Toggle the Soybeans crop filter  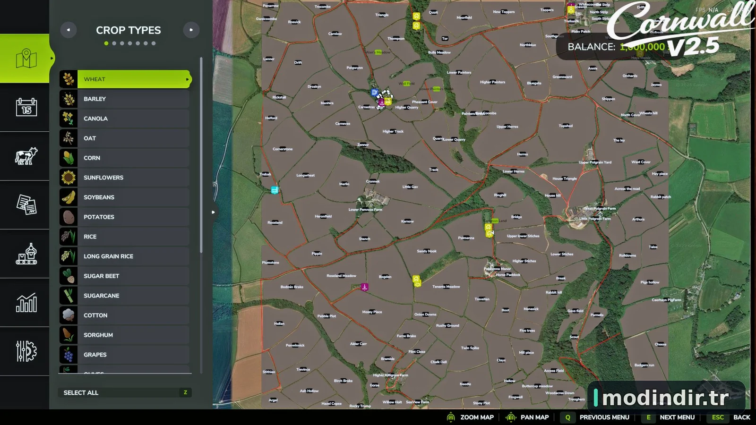[x=124, y=197]
